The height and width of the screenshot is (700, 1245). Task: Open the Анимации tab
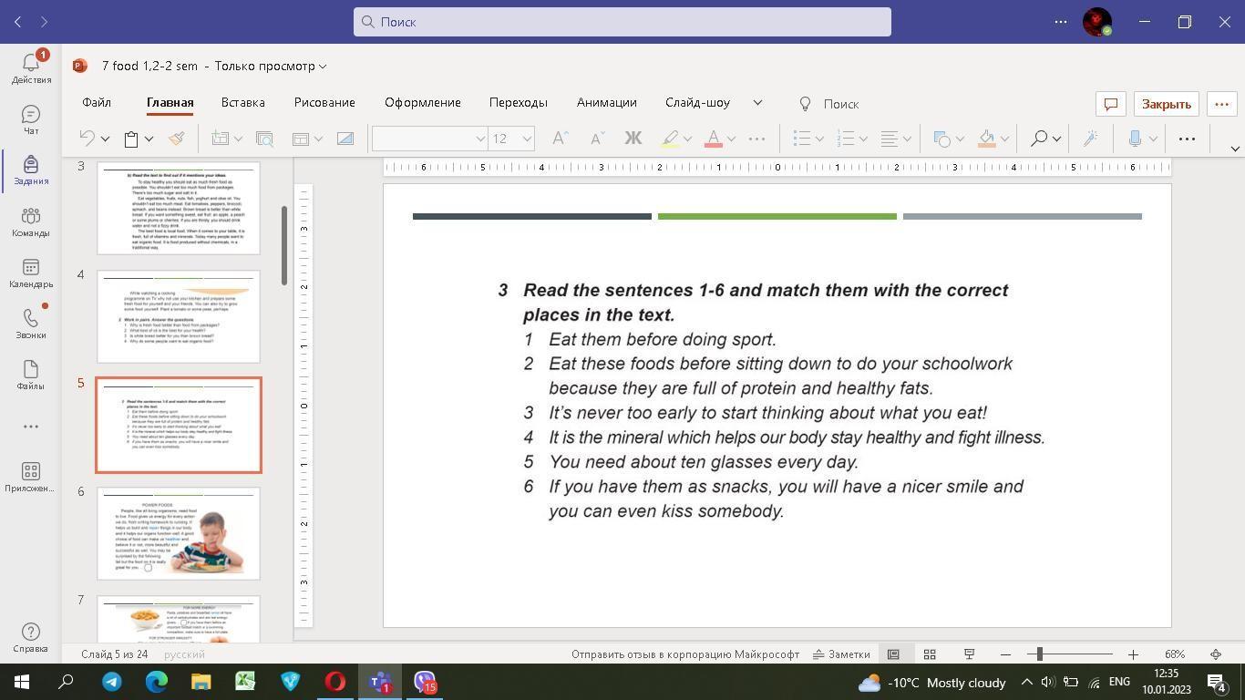coord(607,103)
